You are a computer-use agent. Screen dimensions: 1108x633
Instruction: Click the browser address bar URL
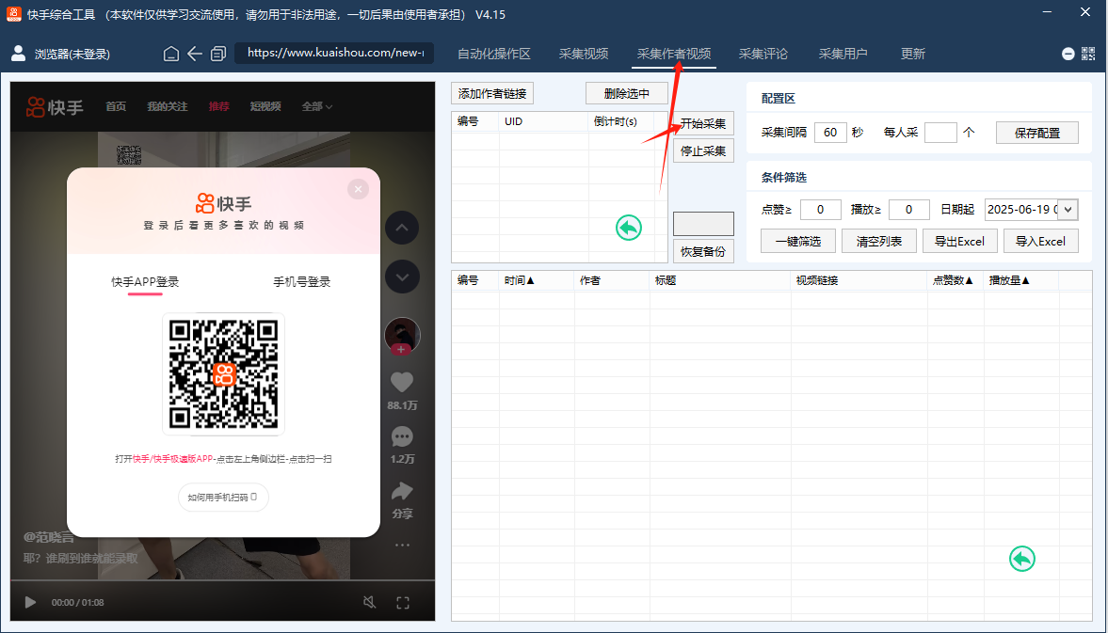336,53
